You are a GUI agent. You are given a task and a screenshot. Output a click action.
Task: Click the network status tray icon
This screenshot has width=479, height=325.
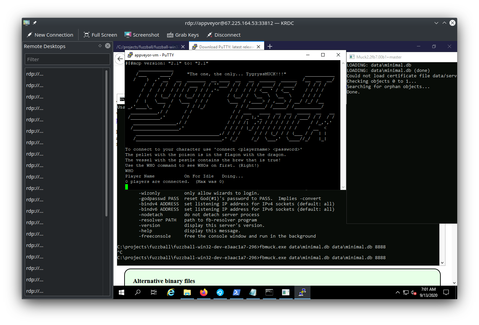coord(406,292)
